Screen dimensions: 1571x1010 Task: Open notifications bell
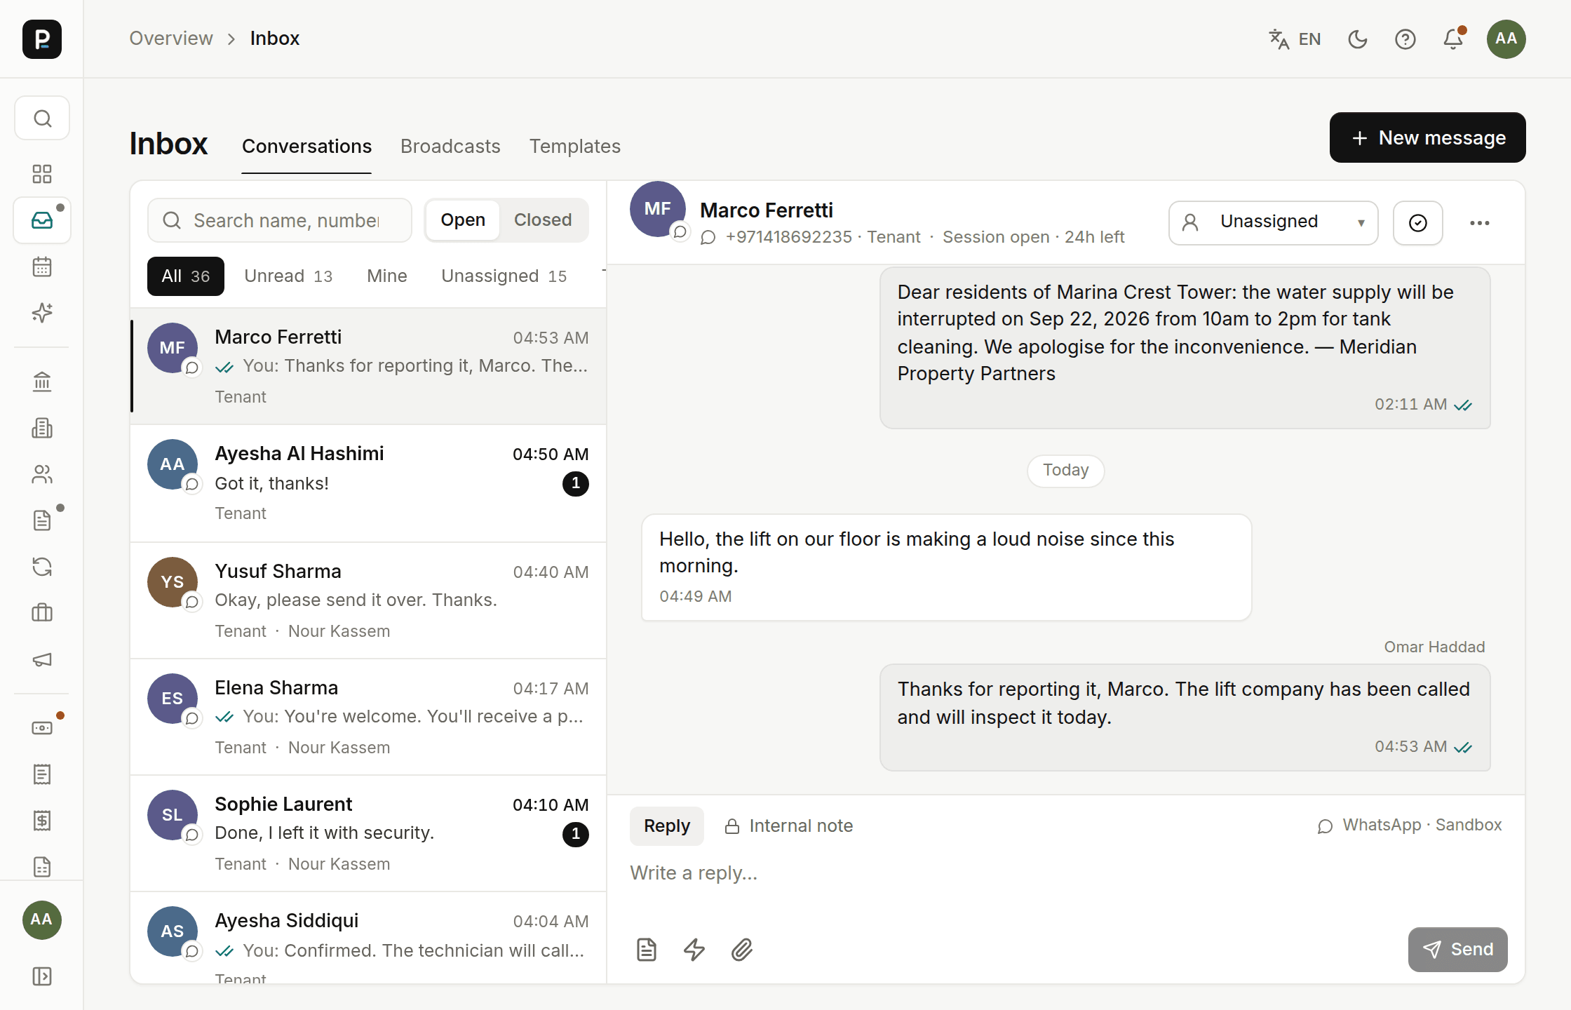(x=1453, y=39)
